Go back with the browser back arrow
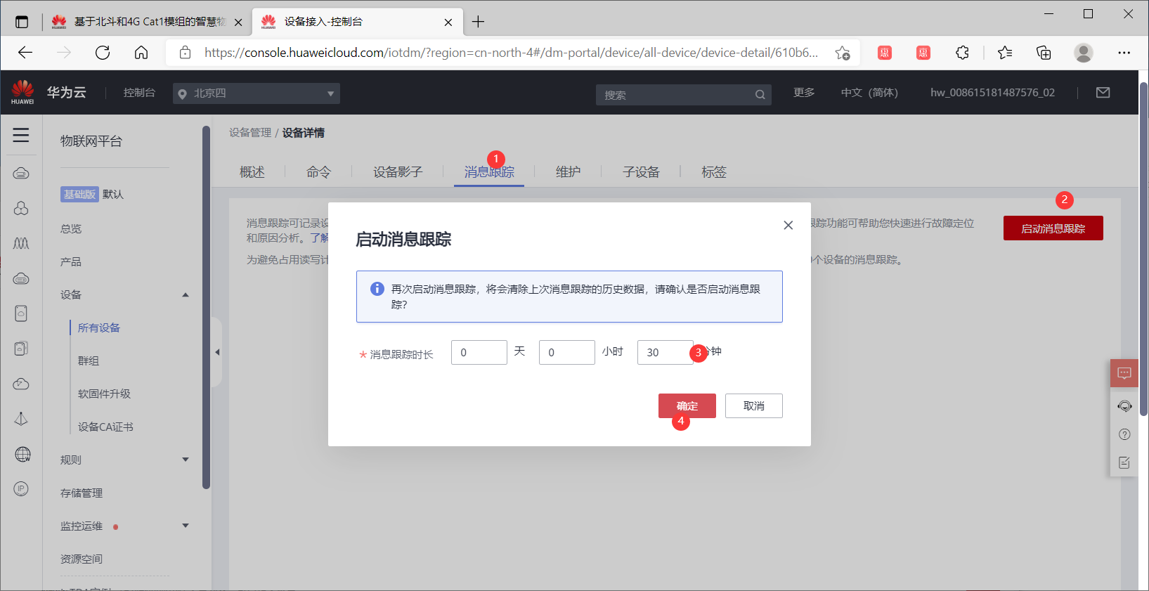The image size is (1149, 591). coord(25,53)
